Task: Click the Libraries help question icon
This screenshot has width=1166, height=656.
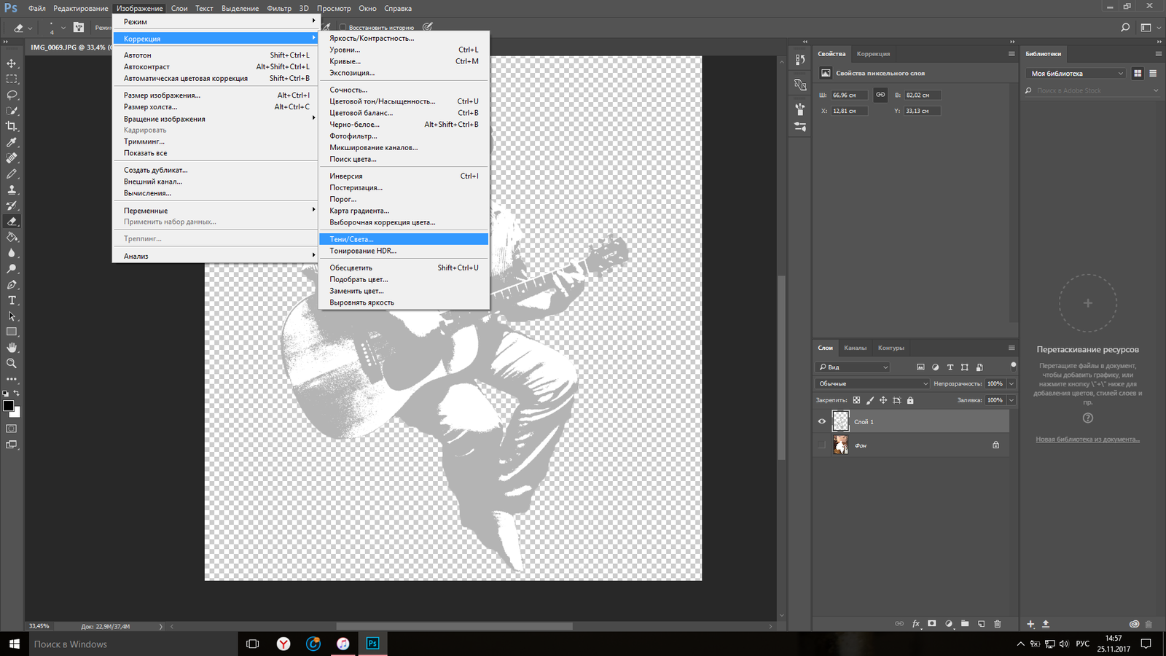Action: tap(1088, 418)
